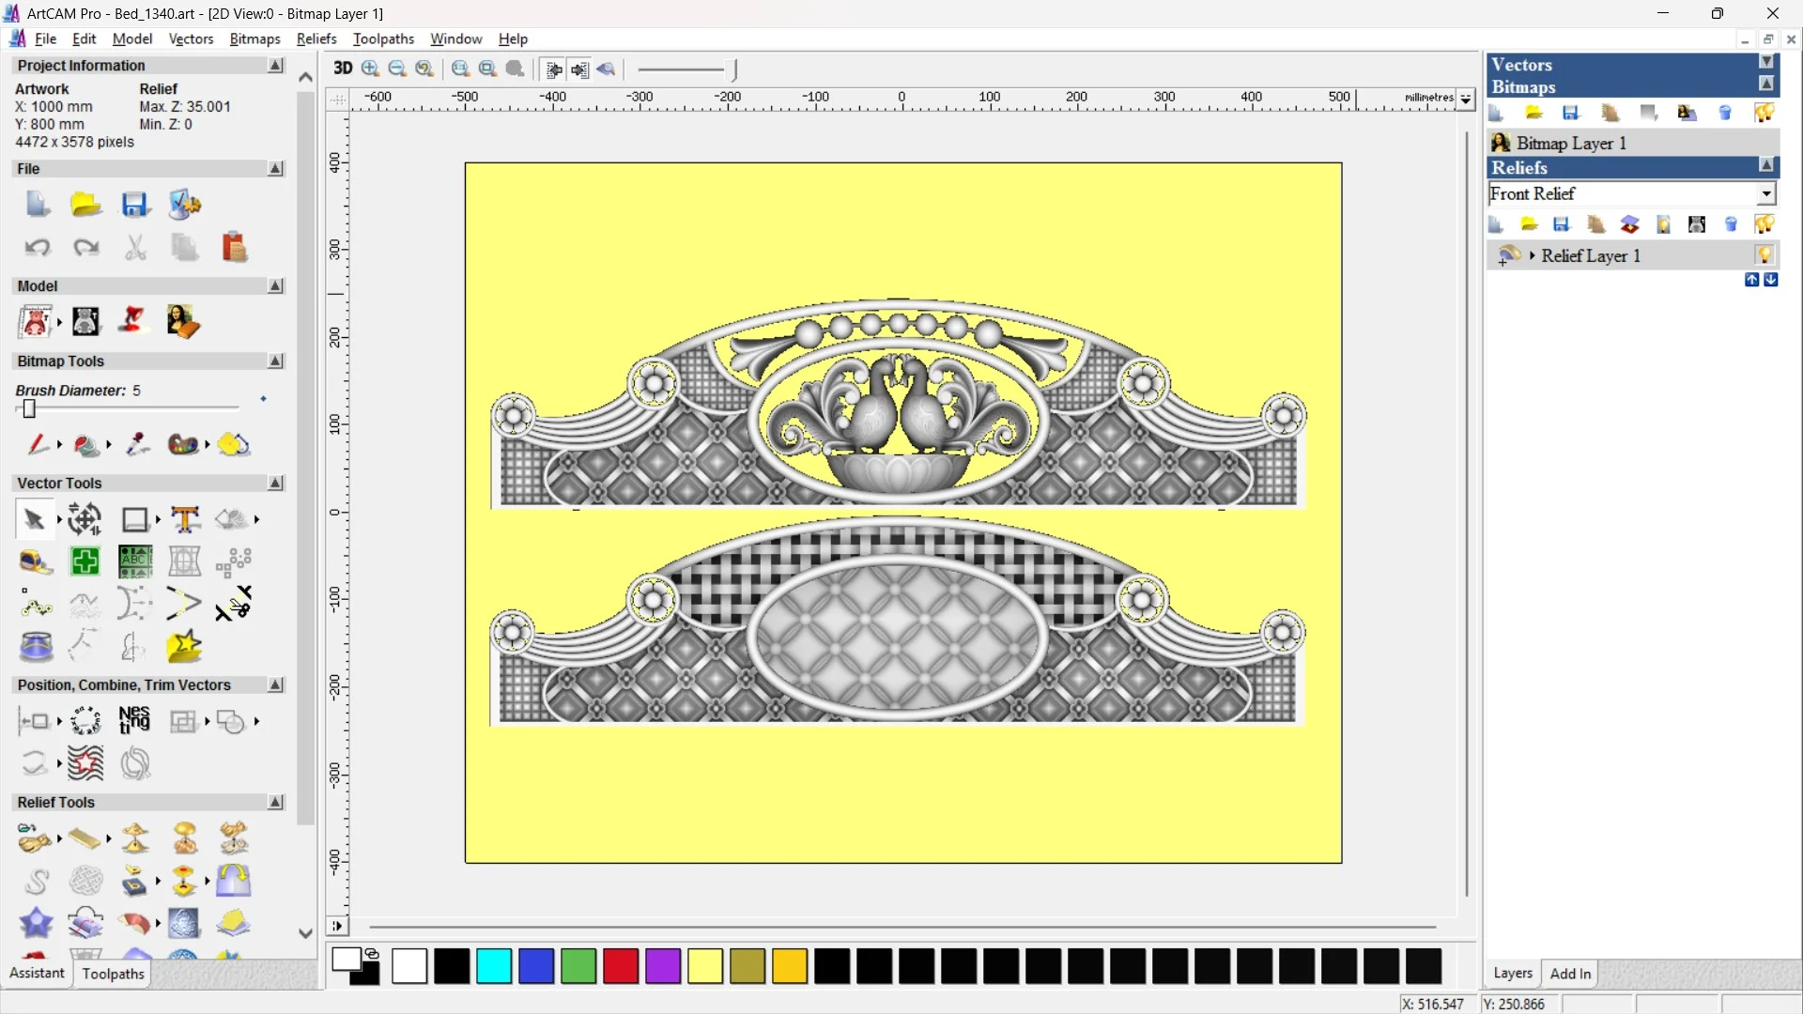1803x1014 pixels.
Task: Collapse the Bitmap Tools section
Action: point(275,361)
